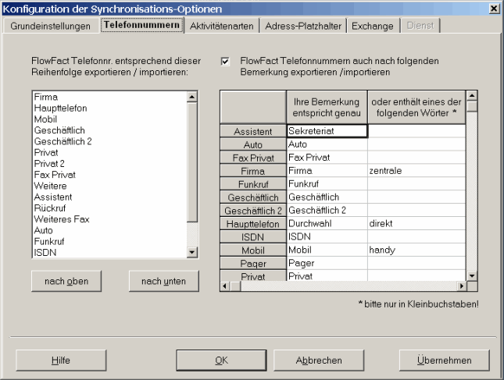
Task: Click the table's horizontal scrollbar left arrow
Action: point(225,286)
